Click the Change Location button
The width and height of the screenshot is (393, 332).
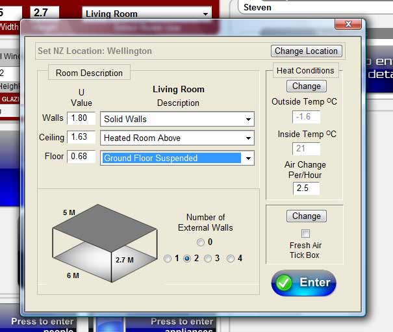click(x=306, y=51)
